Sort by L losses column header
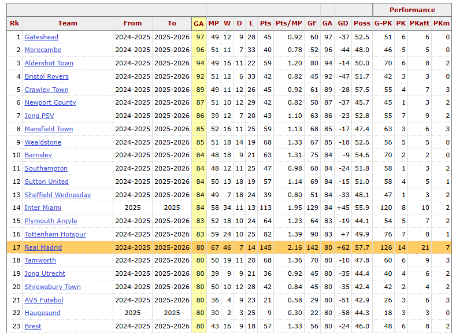 tap(251, 23)
